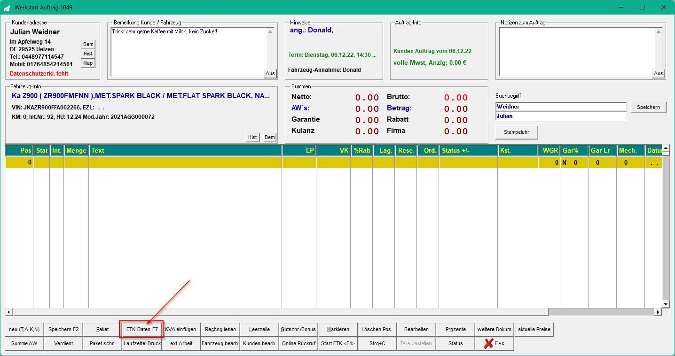Screen dimensions: 675x356
Task: Open the Prozente discount button
Action: click(x=455, y=329)
